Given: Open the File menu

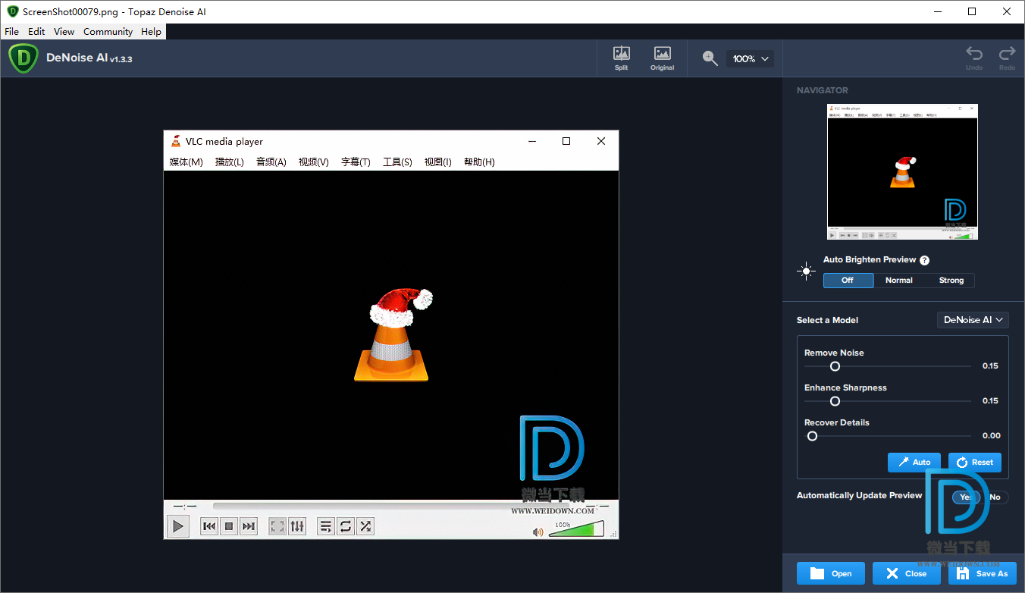Looking at the screenshot, I should tap(11, 32).
